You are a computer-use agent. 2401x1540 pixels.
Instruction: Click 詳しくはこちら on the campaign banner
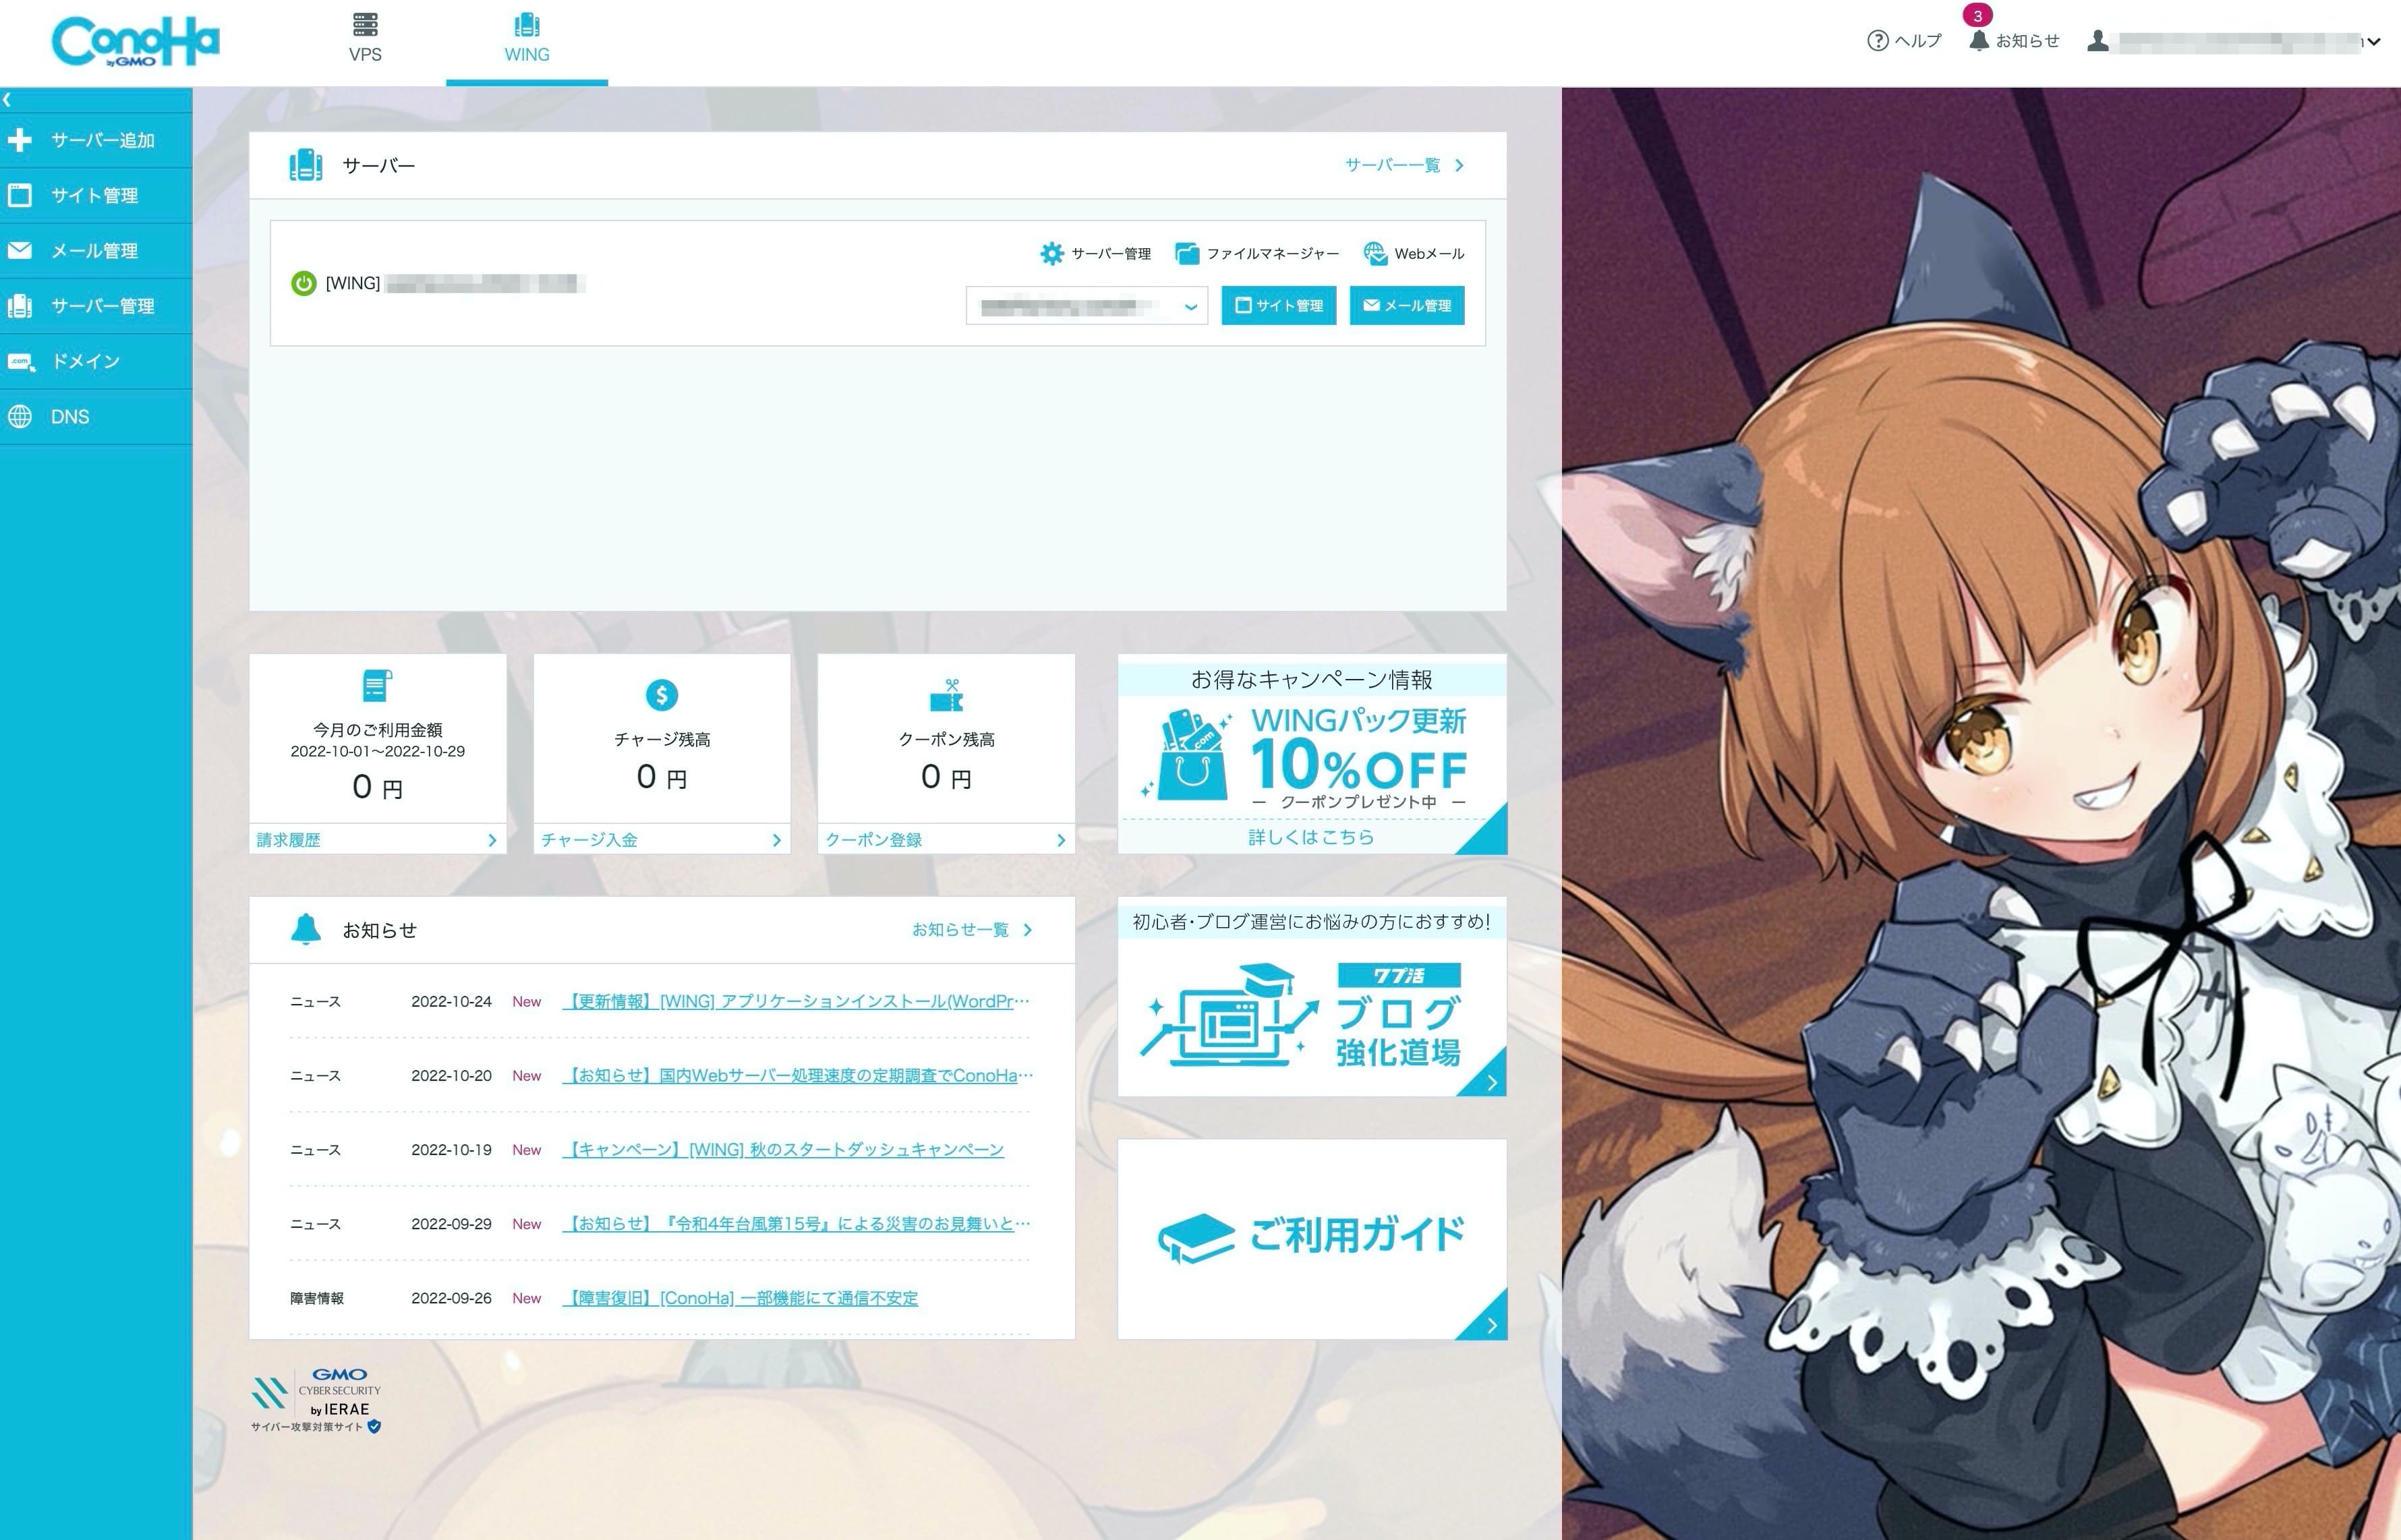point(1311,837)
